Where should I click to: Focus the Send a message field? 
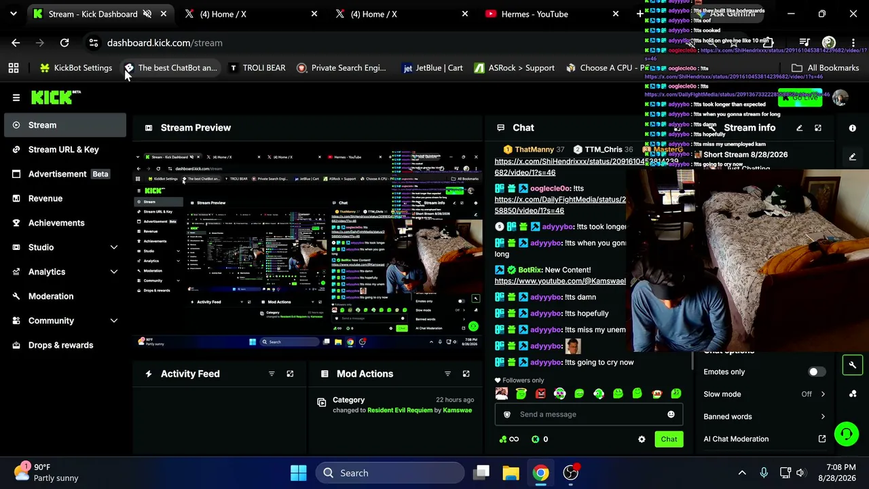pyautogui.click(x=589, y=414)
